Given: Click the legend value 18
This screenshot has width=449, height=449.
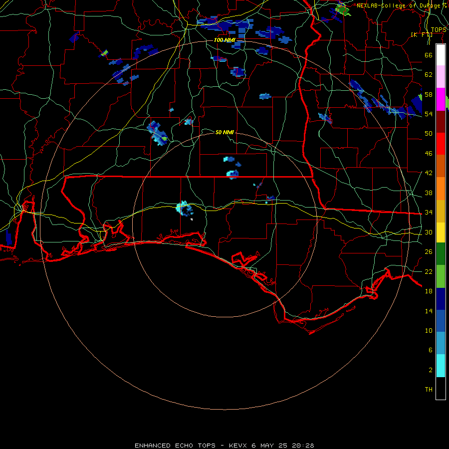Looking at the screenshot, I should tap(429, 291).
